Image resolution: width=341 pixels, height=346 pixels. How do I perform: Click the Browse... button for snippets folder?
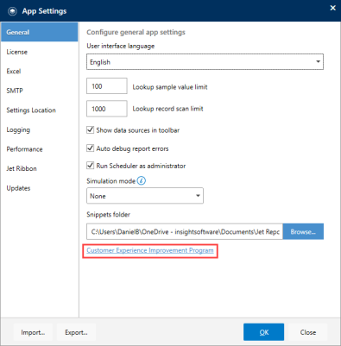pos(303,231)
